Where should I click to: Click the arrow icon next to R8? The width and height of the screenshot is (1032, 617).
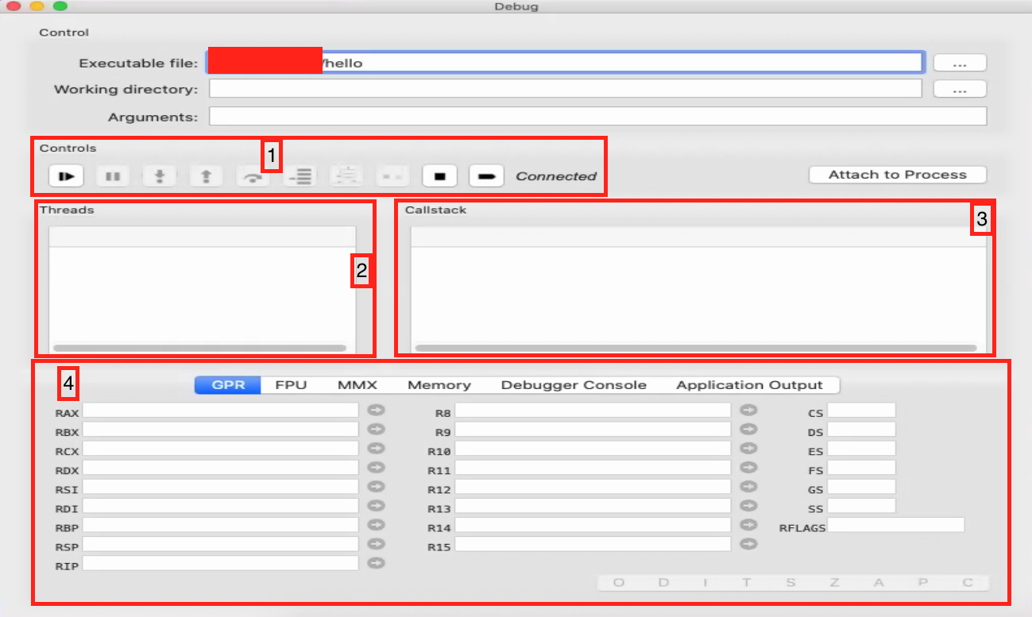tap(748, 410)
